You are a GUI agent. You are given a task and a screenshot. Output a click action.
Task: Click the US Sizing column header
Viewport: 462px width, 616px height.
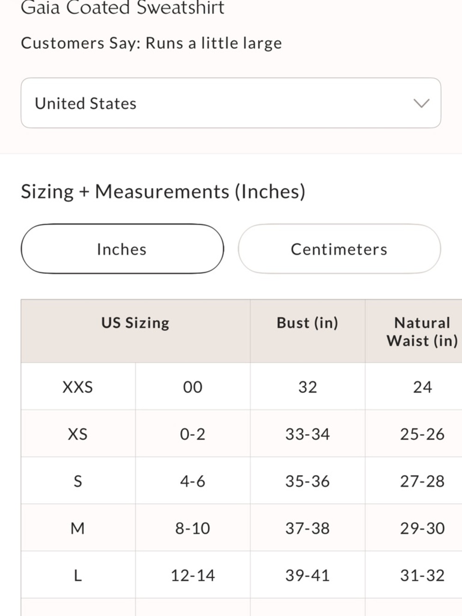(135, 323)
